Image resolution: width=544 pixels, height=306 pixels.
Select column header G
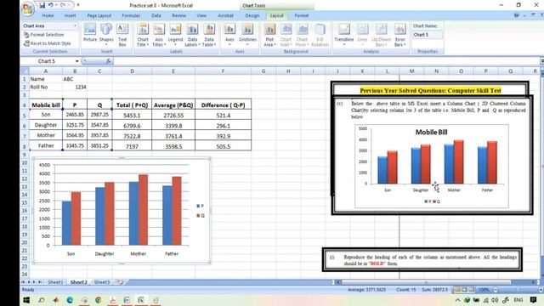[263, 71]
